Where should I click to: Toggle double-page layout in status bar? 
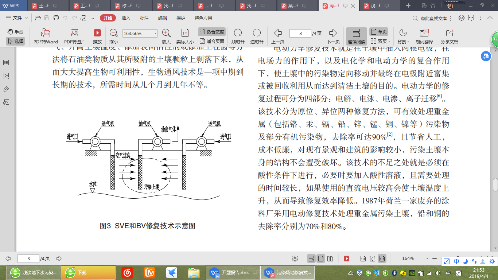click(330, 259)
